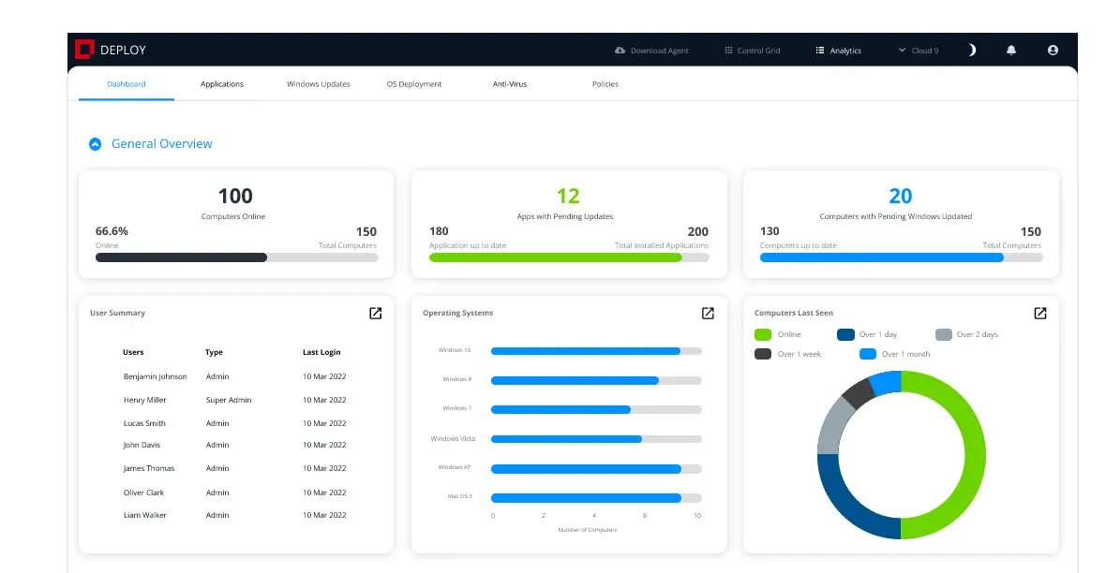Open the user account profile icon

(x=1053, y=51)
